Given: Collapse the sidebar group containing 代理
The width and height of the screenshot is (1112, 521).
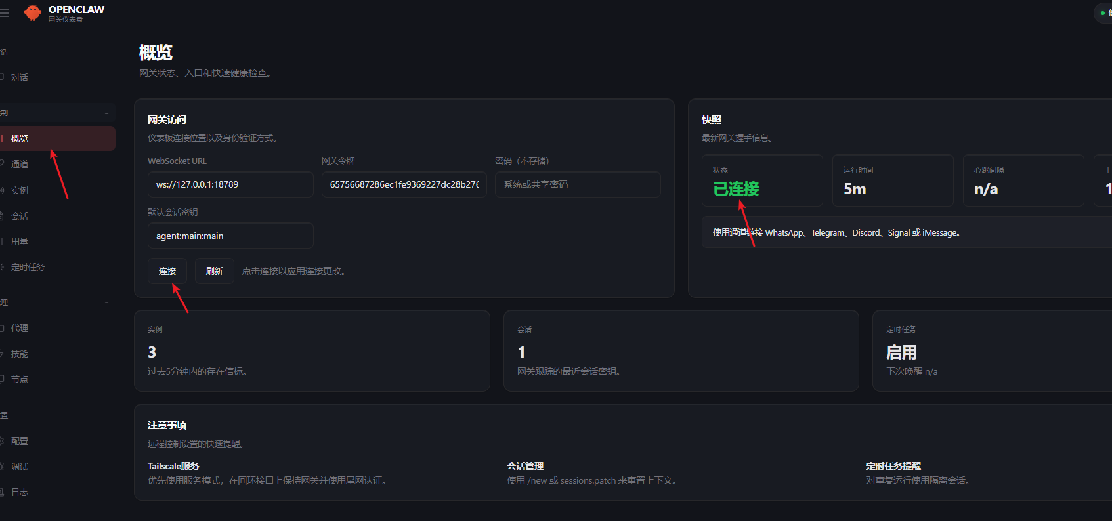Looking at the screenshot, I should [106, 302].
